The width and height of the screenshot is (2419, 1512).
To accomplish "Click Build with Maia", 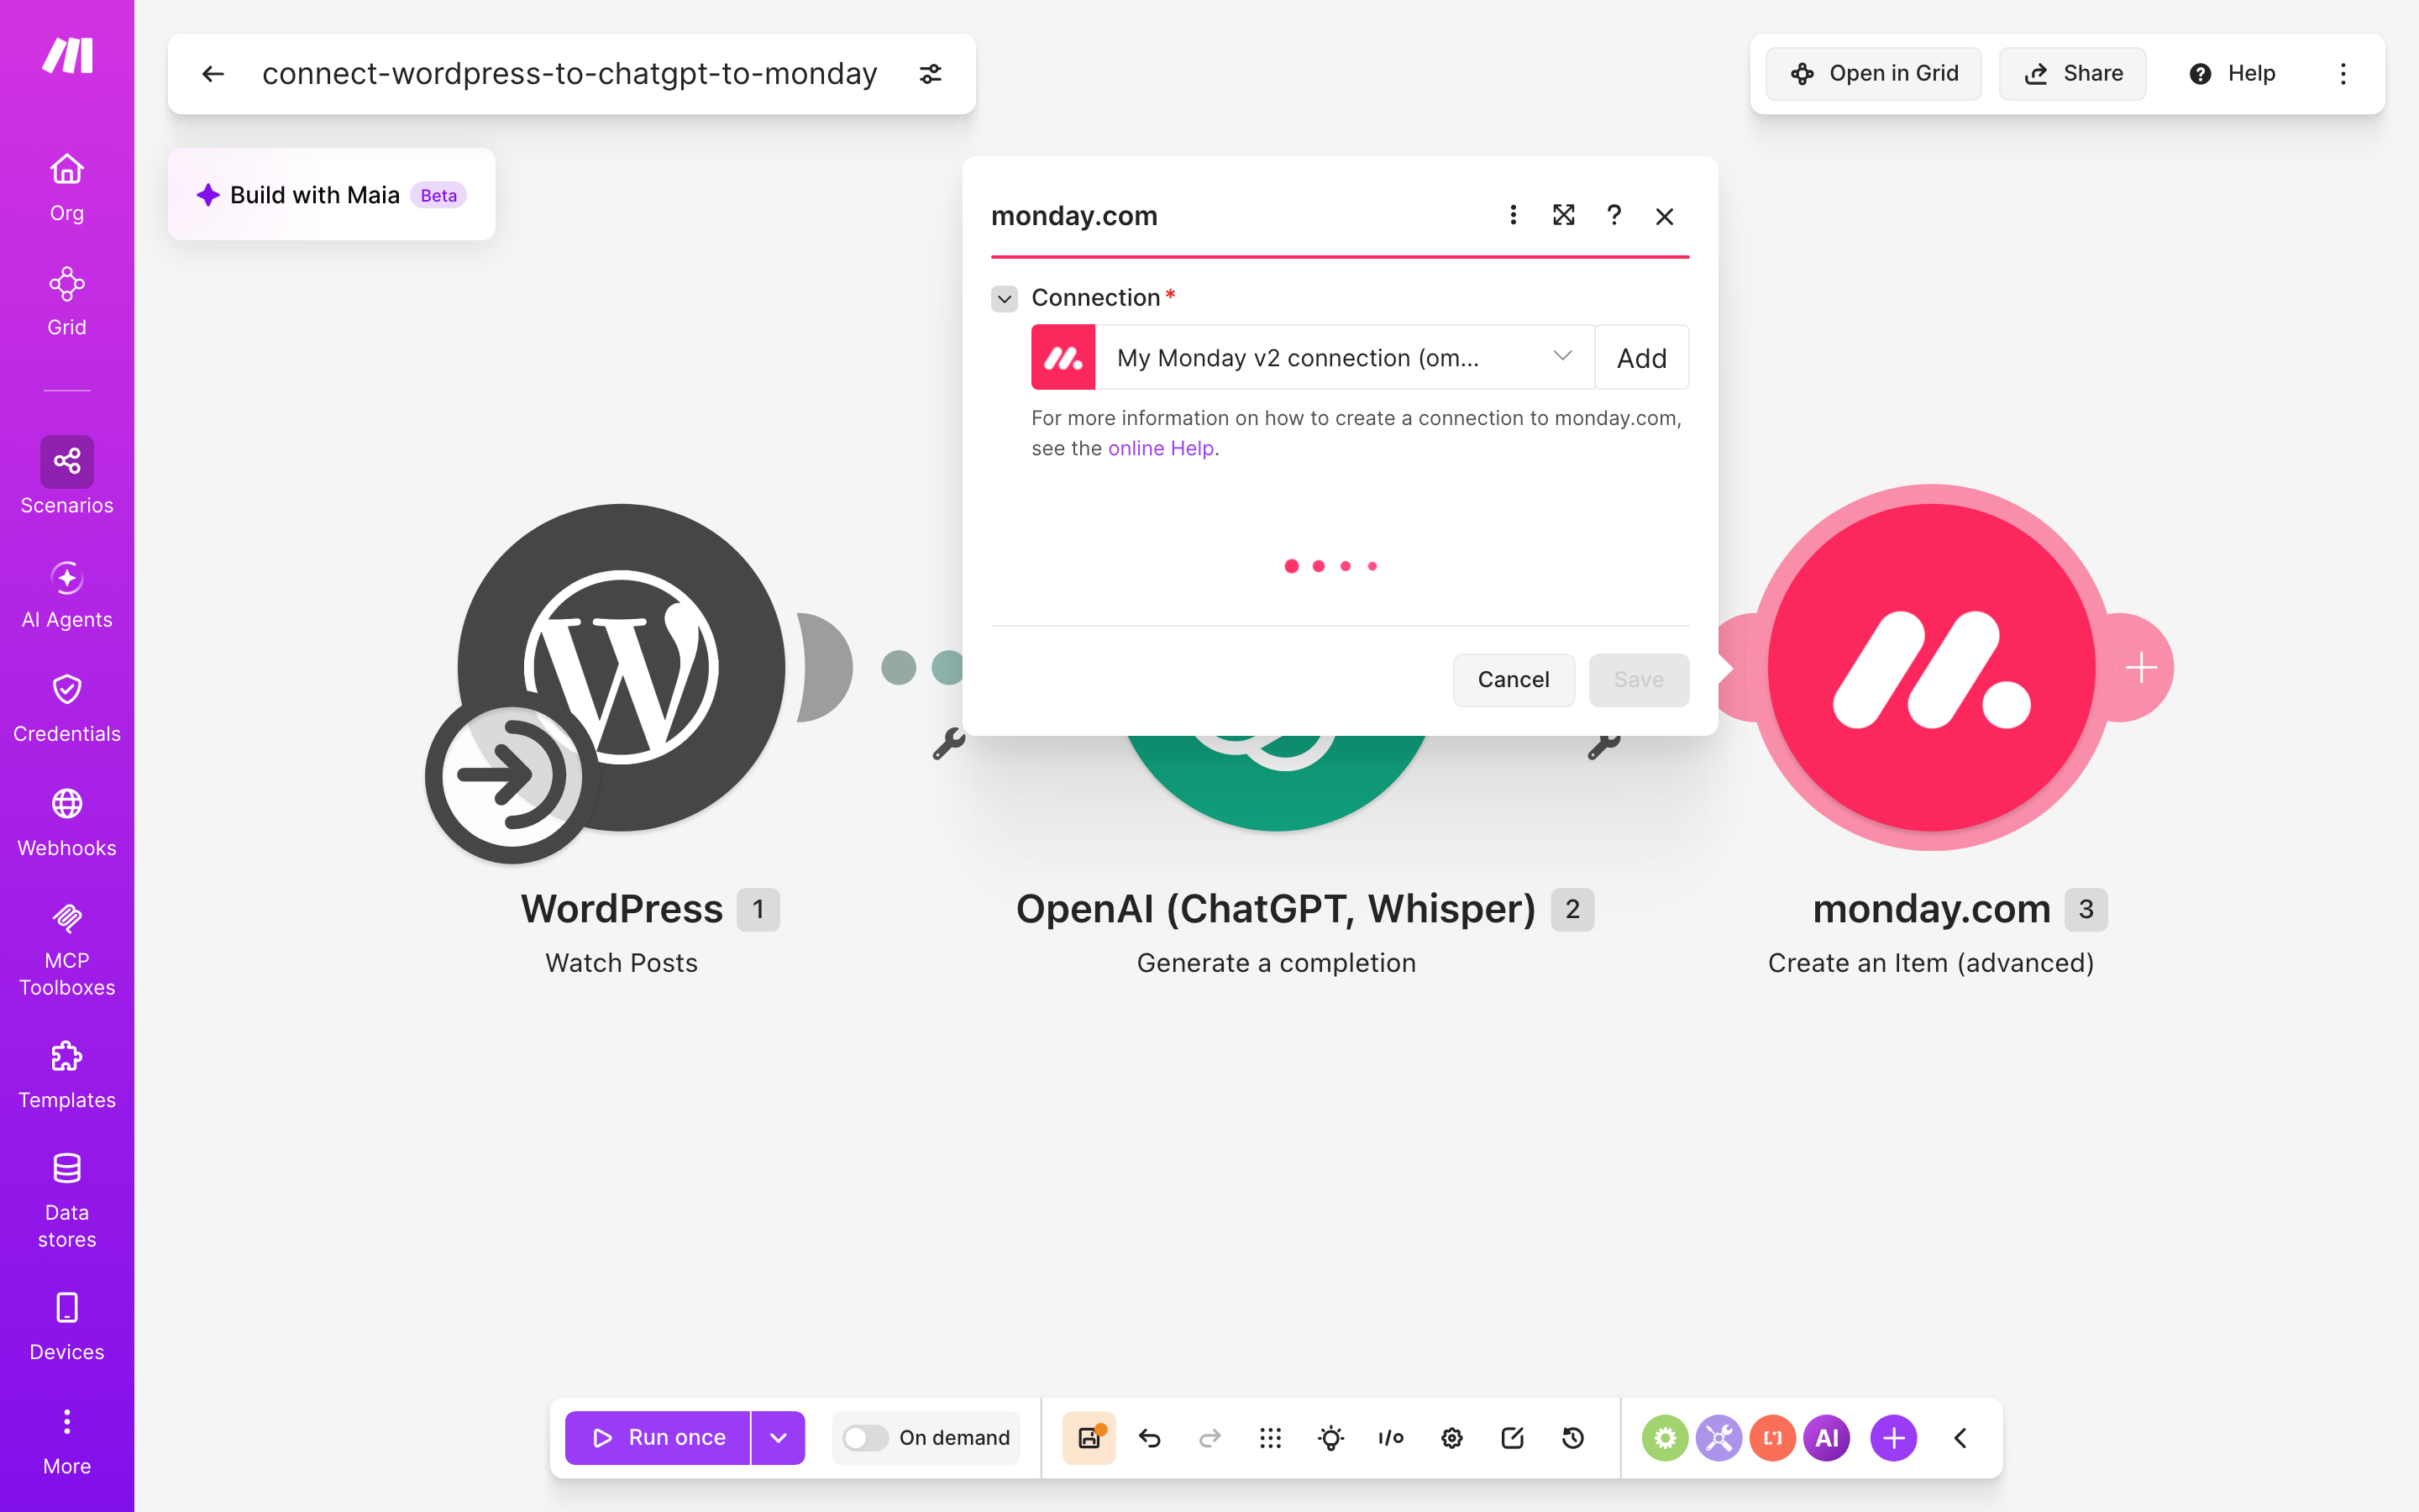I will pos(331,194).
